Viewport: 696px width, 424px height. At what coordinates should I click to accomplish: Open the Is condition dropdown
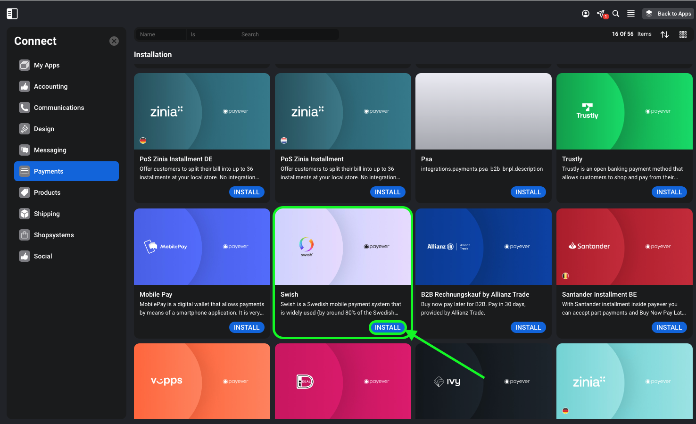212,34
